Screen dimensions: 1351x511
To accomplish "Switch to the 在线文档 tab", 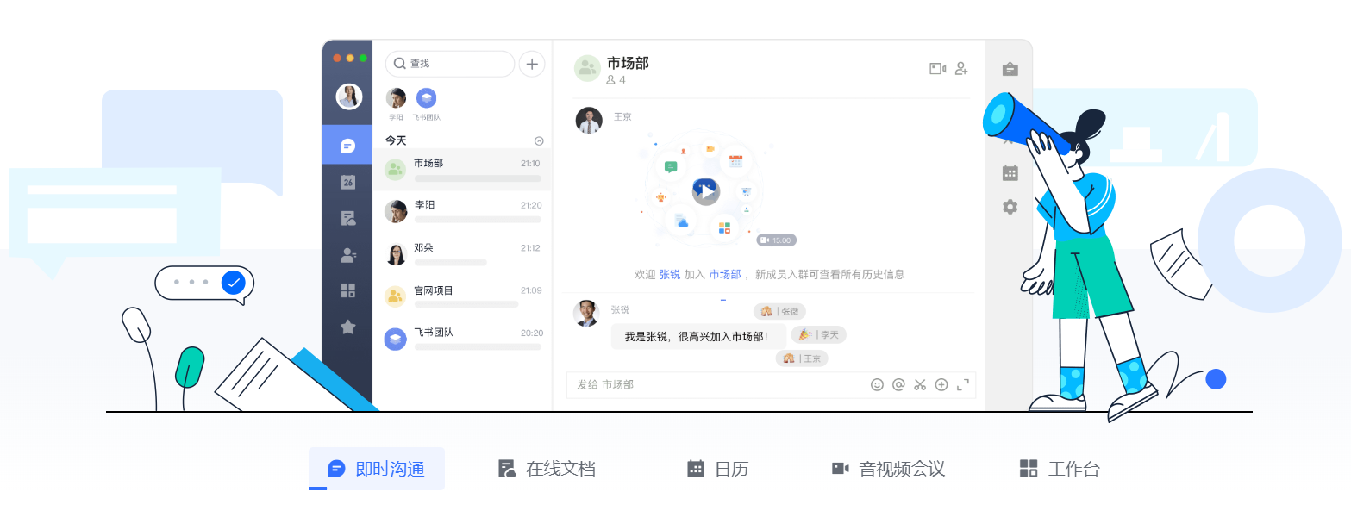I will (547, 469).
